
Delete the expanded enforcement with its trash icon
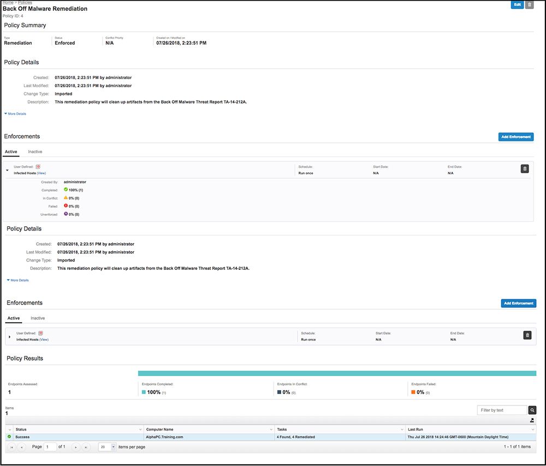click(524, 169)
